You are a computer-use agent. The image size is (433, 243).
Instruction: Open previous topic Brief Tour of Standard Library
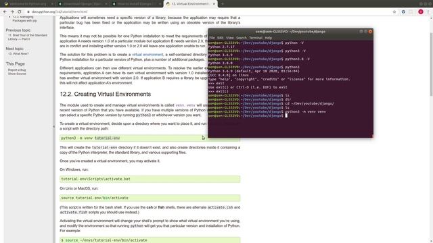click(x=27, y=37)
